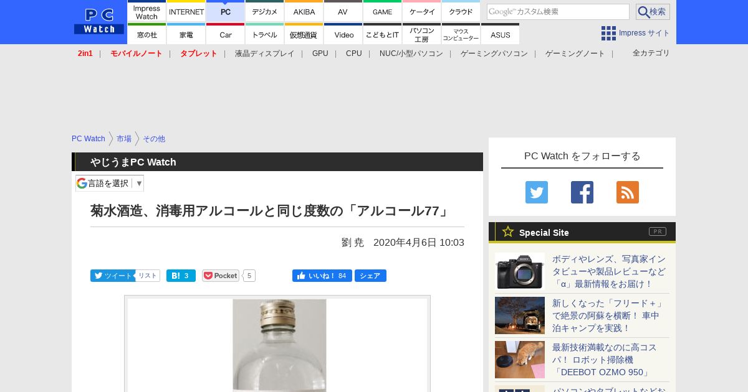Open the デジカメ tab

tap(265, 11)
